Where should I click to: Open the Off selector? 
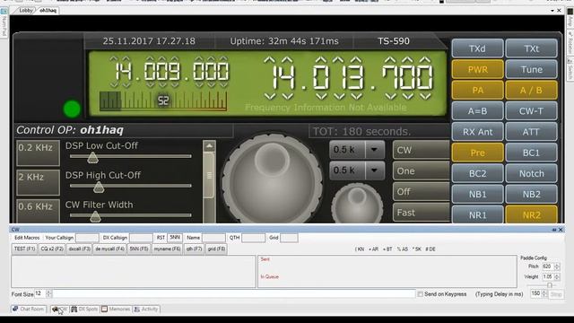pyautogui.click(x=422, y=192)
